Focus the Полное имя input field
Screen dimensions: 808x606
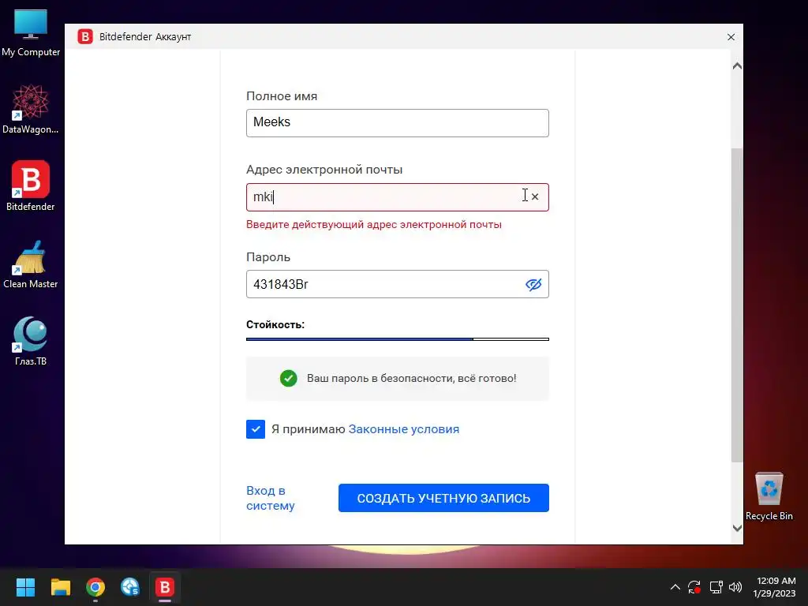pos(398,123)
